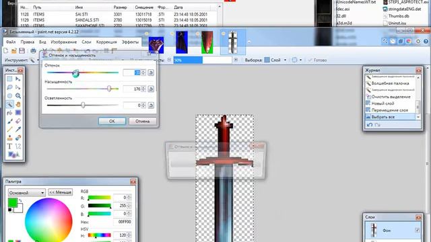Image resolution: width=431 pixels, height=242 pixels.
Task: Click the Осветленность spinner arrows
Action: pyautogui.click(x=143, y=106)
